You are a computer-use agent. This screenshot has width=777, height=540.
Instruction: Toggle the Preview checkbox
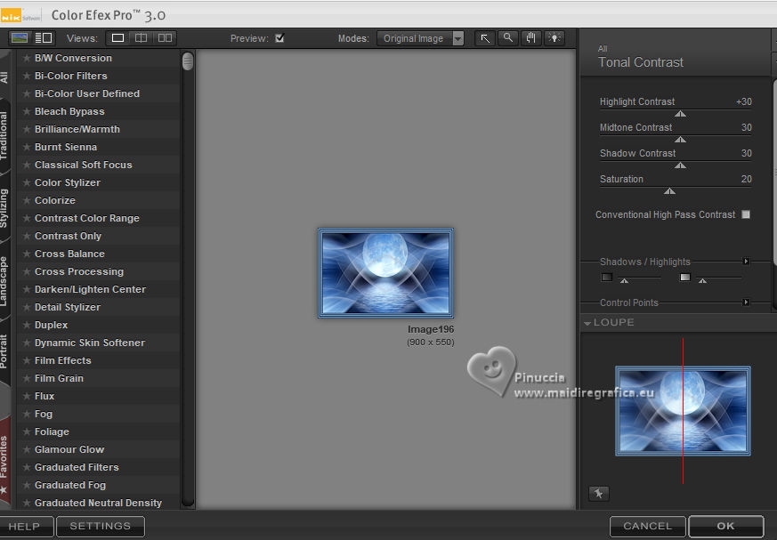[279, 38]
